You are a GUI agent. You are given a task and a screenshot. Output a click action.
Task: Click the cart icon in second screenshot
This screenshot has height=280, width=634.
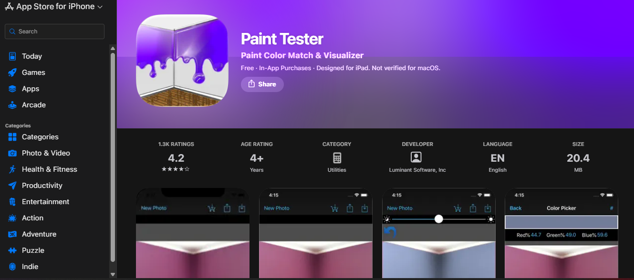(x=334, y=208)
